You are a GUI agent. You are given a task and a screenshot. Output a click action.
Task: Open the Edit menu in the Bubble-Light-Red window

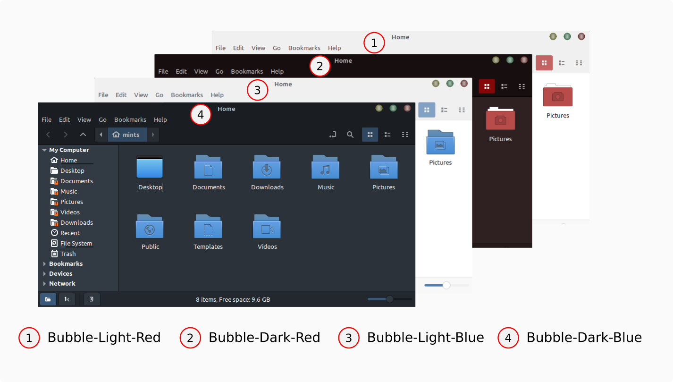coord(239,48)
